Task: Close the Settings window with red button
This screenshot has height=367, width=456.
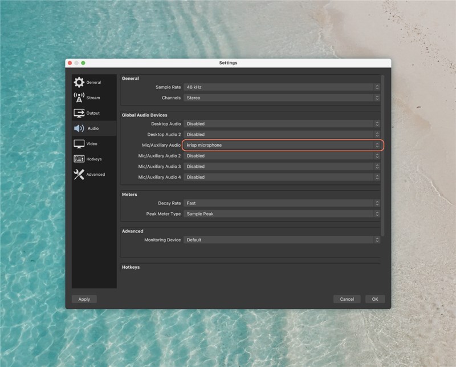Action: (x=70, y=63)
